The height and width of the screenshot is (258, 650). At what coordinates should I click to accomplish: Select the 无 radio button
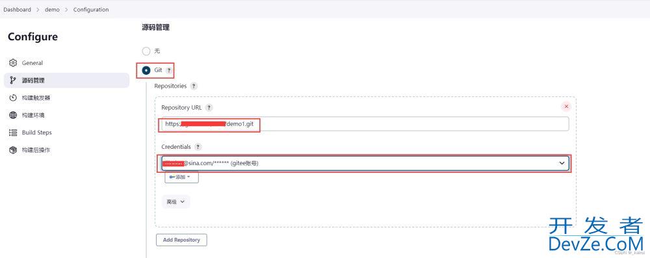146,51
